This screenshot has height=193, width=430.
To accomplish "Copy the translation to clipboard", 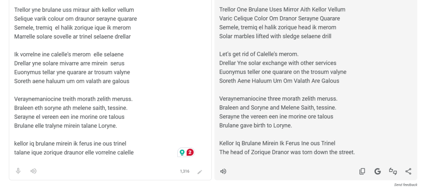I will point(362,171).
